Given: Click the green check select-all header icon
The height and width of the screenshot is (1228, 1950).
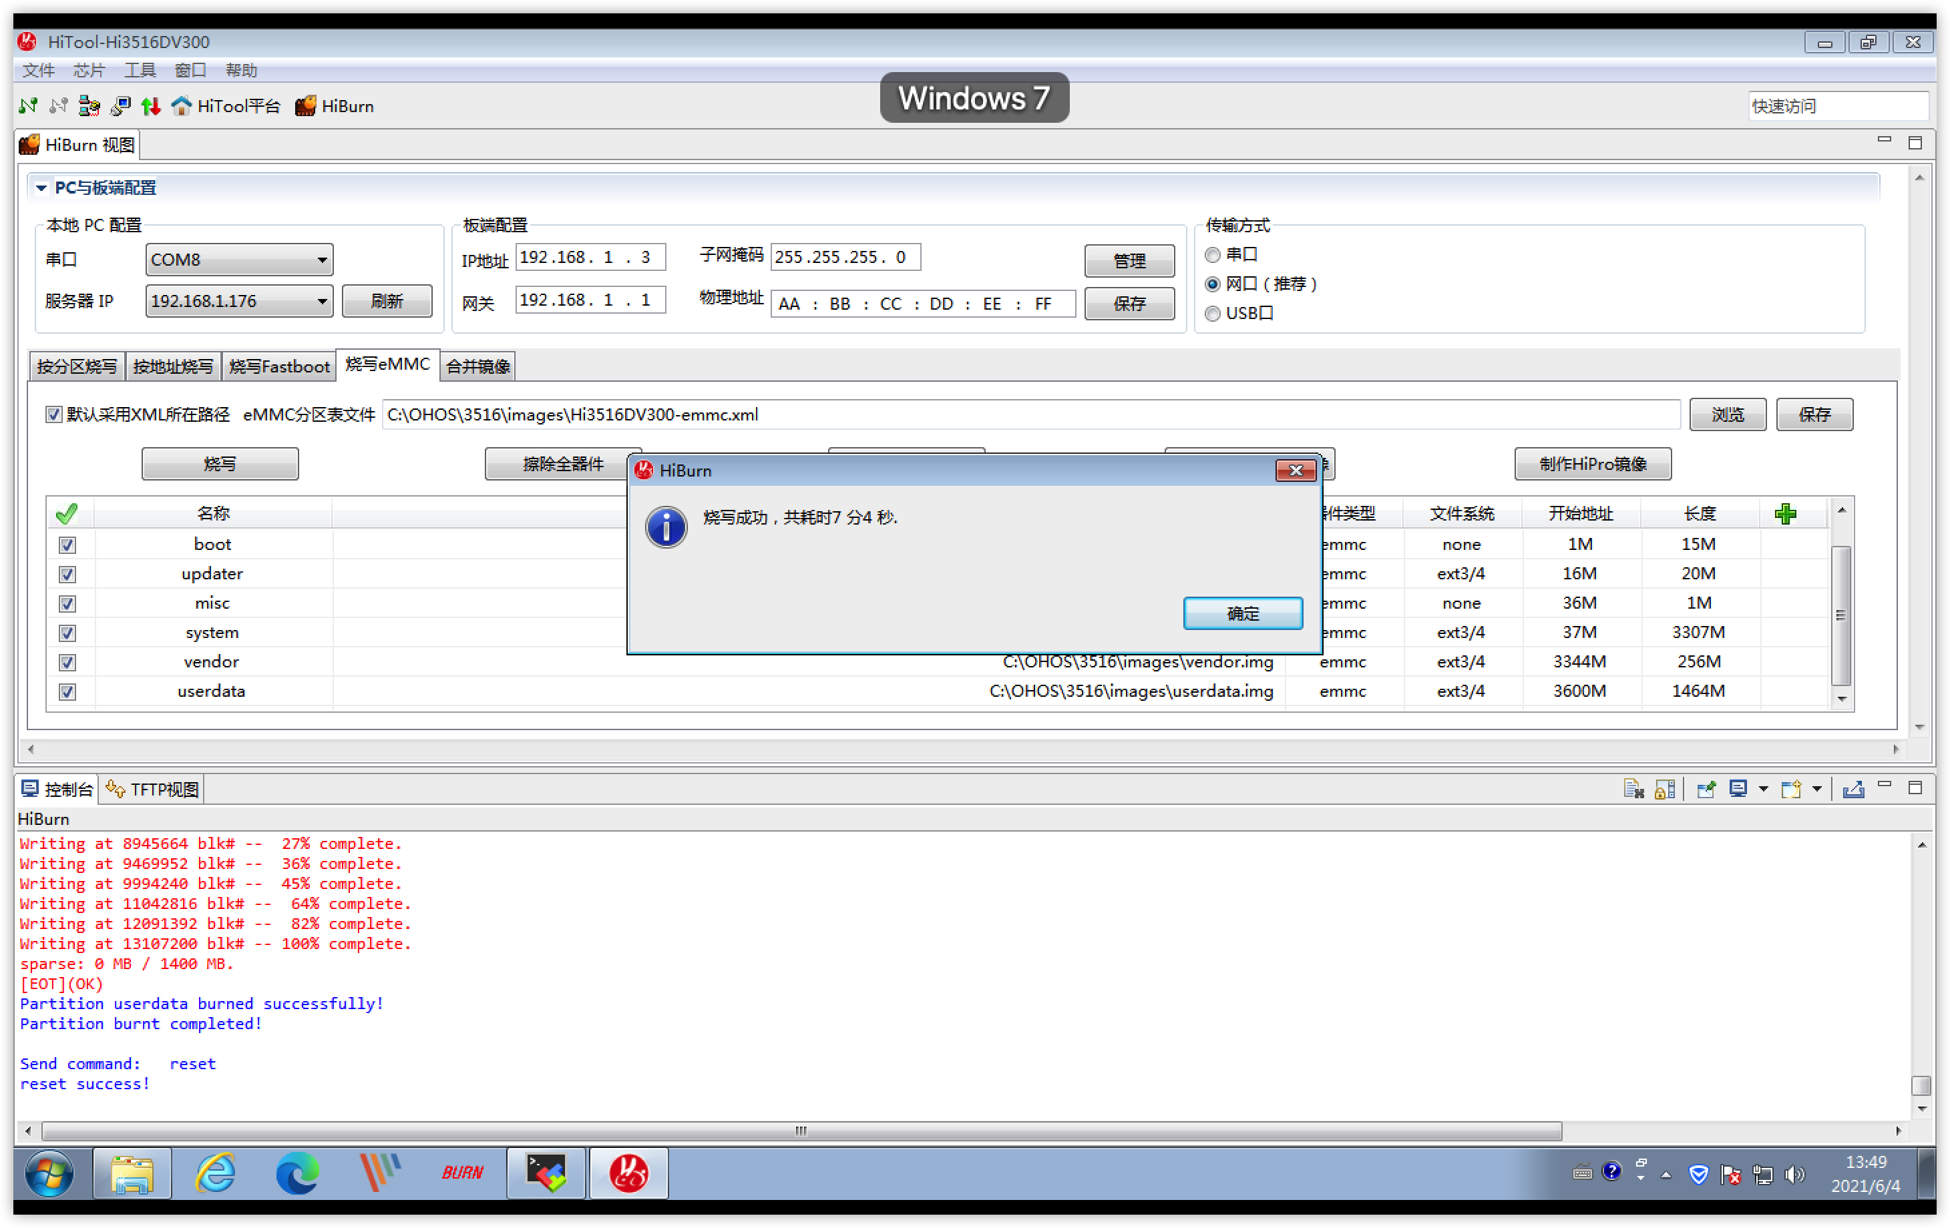Looking at the screenshot, I should tap(67, 513).
